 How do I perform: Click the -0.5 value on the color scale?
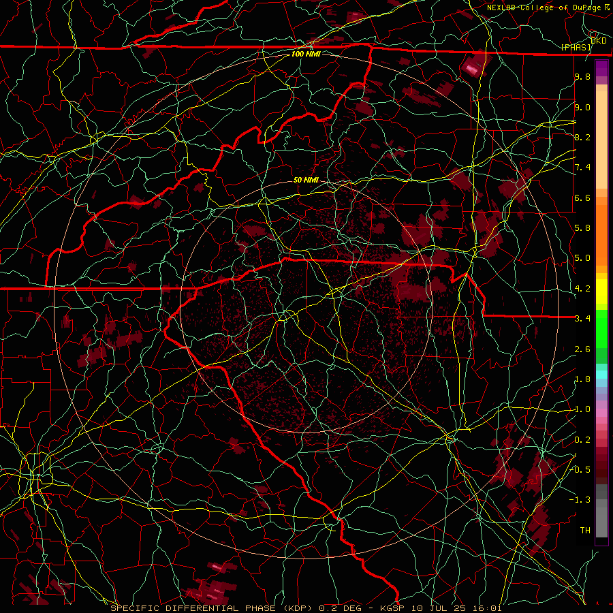tap(580, 470)
